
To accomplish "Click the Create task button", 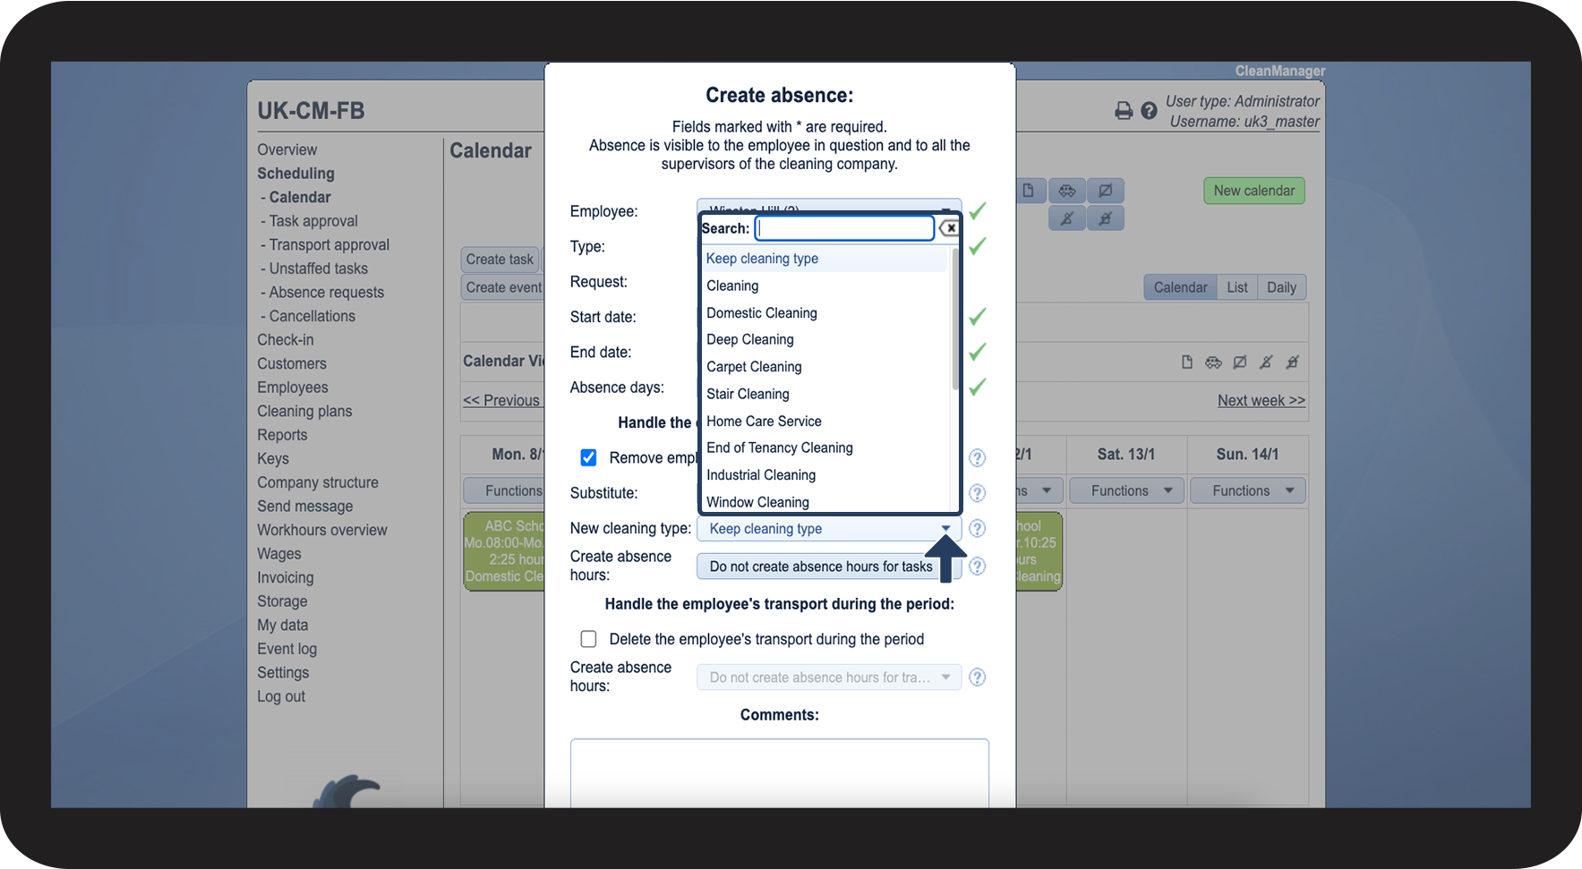I will (500, 260).
